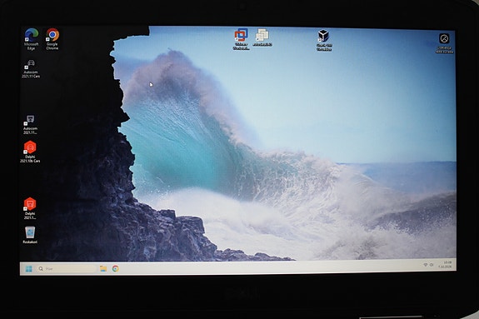The image size is (479, 319).
Task: Open the volume tray icon
Action: pos(432,265)
